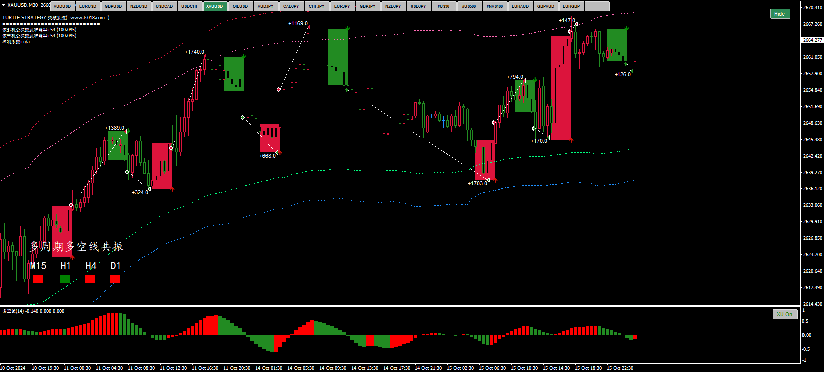The width and height of the screenshot is (824, 372).
Task: Open chart menu arrow beside XAUUSD,M30
Action: coord(4,5)
